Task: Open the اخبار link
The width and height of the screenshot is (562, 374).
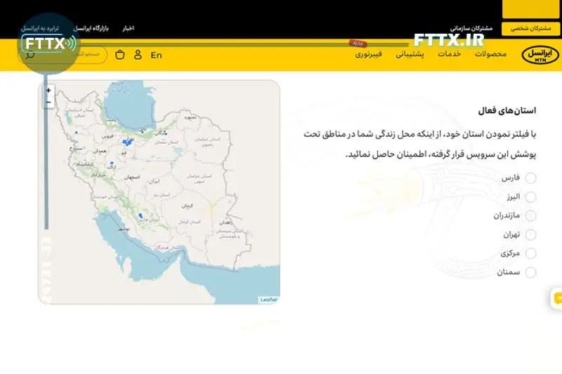Action: coord(128,28)
